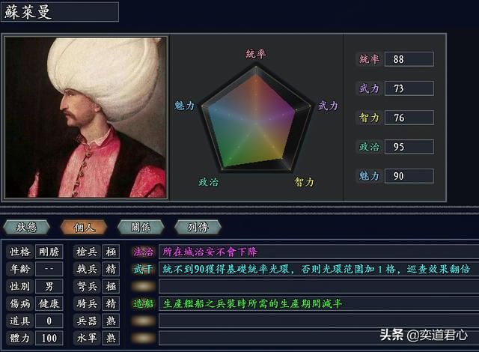
Task: Click the empty skill slot below 武干
Action: [x=143, y=286]
